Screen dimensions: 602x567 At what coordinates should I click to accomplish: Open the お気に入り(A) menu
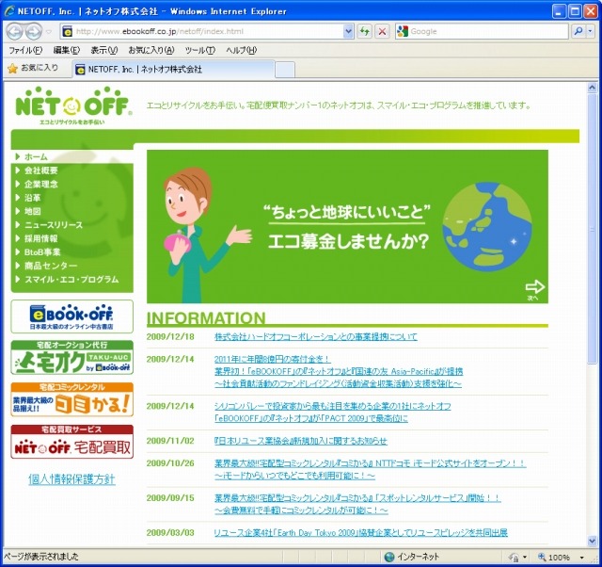click(x=151, y=50)
